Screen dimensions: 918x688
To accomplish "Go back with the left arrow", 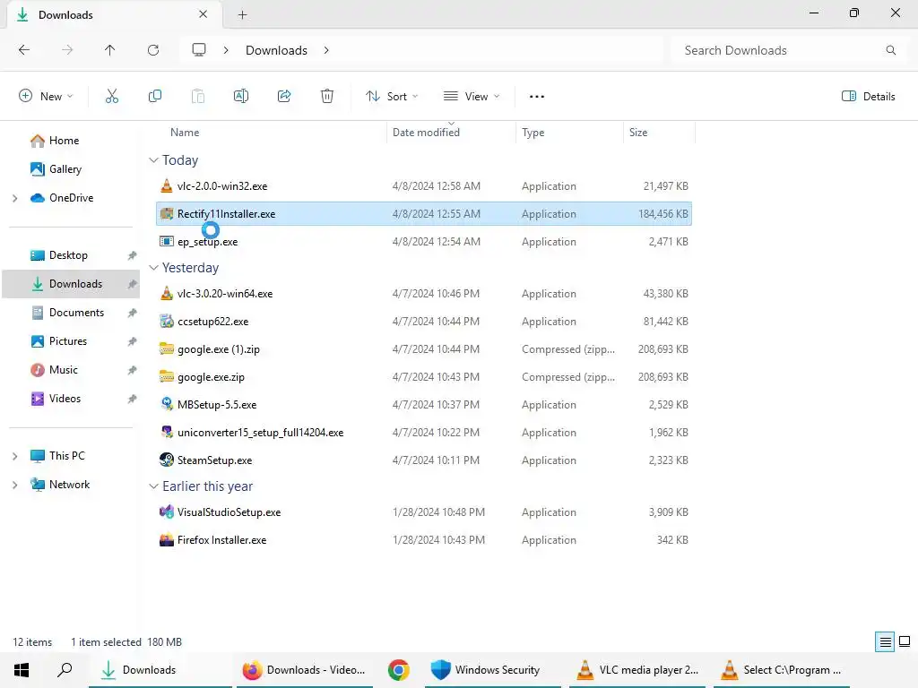I will tap(24, 50).
